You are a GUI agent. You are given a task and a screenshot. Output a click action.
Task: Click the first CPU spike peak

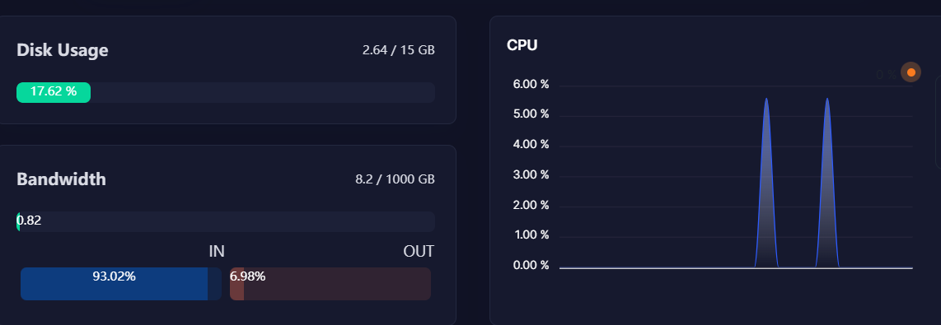point(766,99)
